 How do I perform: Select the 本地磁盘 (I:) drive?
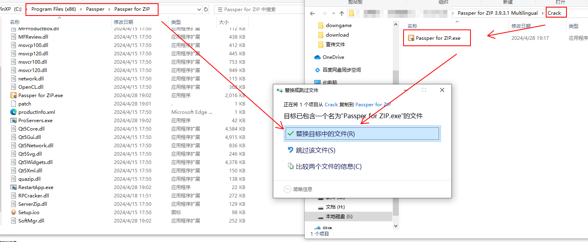click(339, 217)
